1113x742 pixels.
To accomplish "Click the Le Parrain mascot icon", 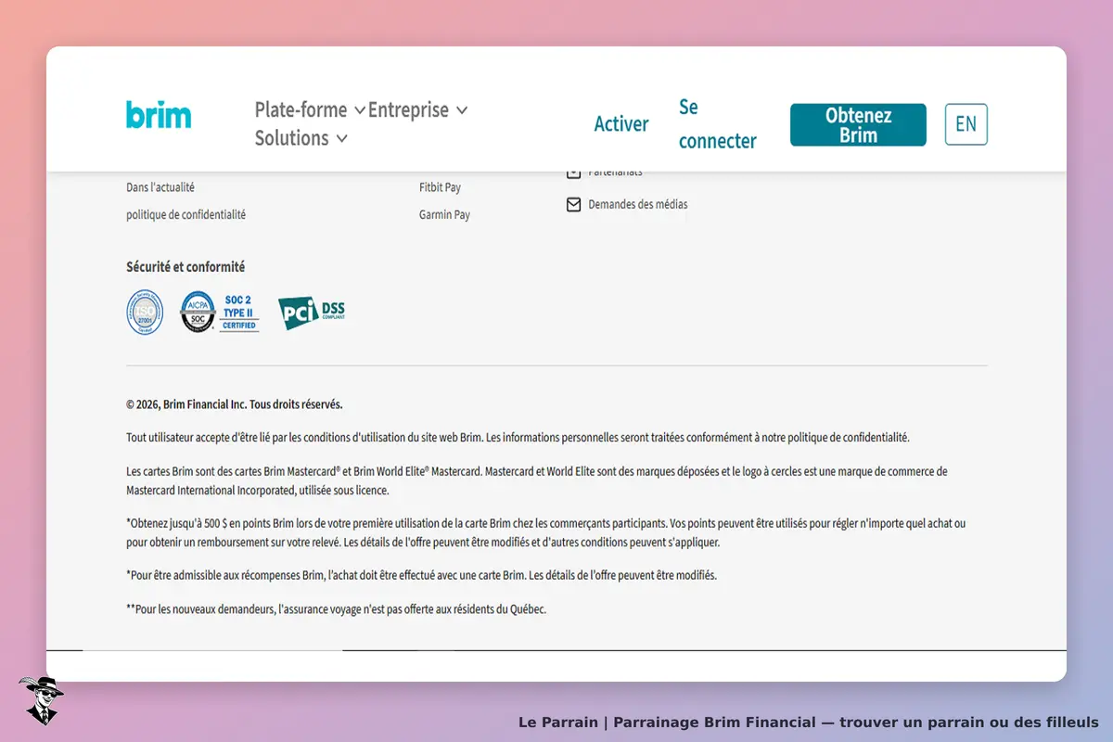I will pyautogui.click(x=41, y=700).
